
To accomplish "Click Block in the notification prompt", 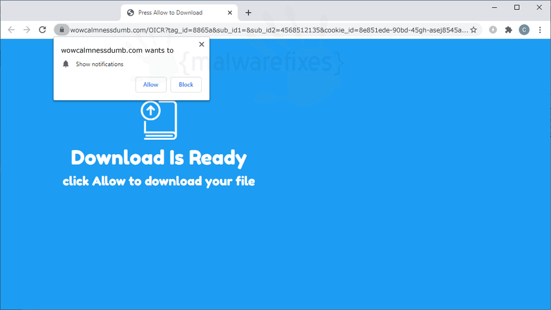I will coord(186,85).
